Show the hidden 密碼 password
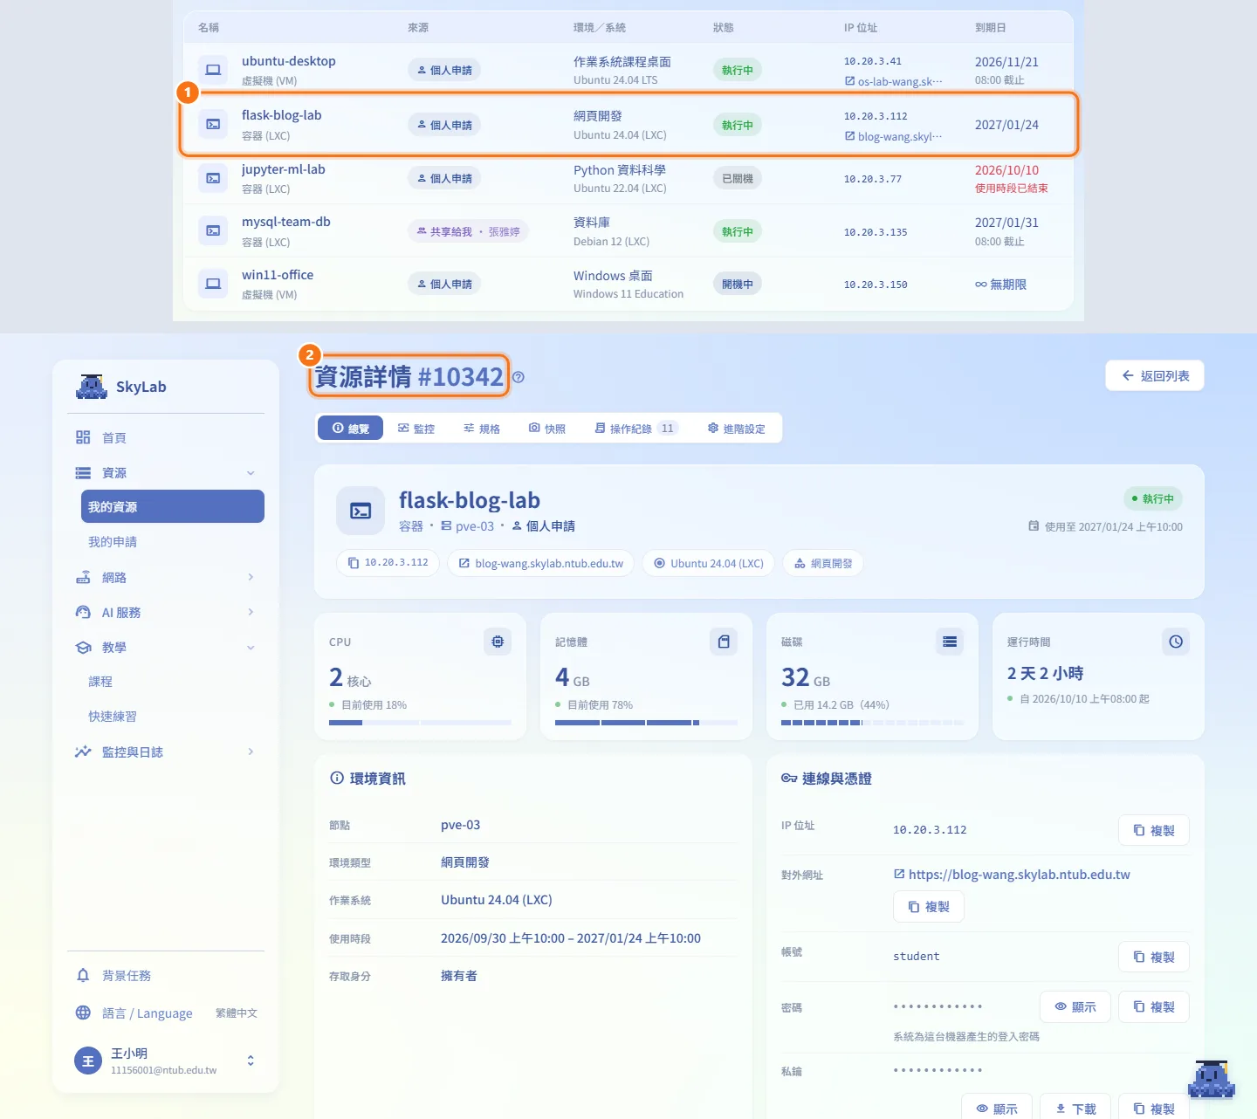Screen dimensions: 1257x1119 (1075, 1006)
